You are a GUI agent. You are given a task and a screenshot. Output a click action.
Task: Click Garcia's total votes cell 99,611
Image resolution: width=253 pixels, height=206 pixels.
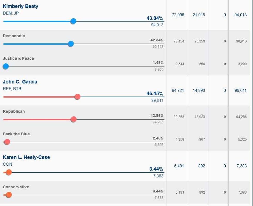241,90
